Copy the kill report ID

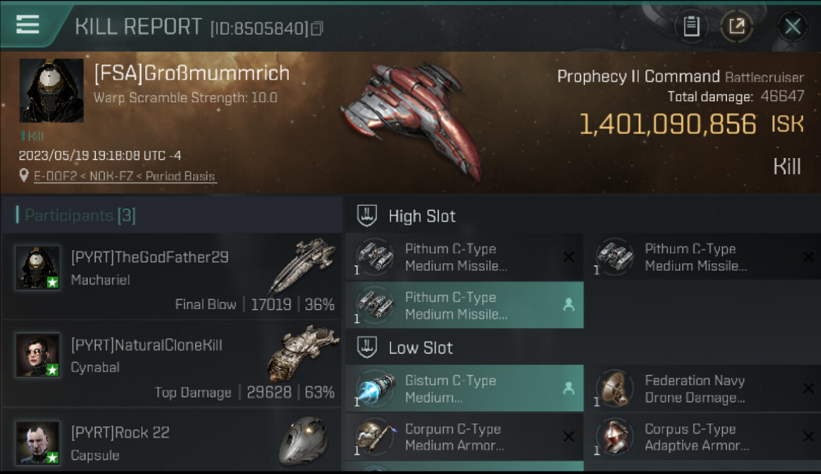317,28
